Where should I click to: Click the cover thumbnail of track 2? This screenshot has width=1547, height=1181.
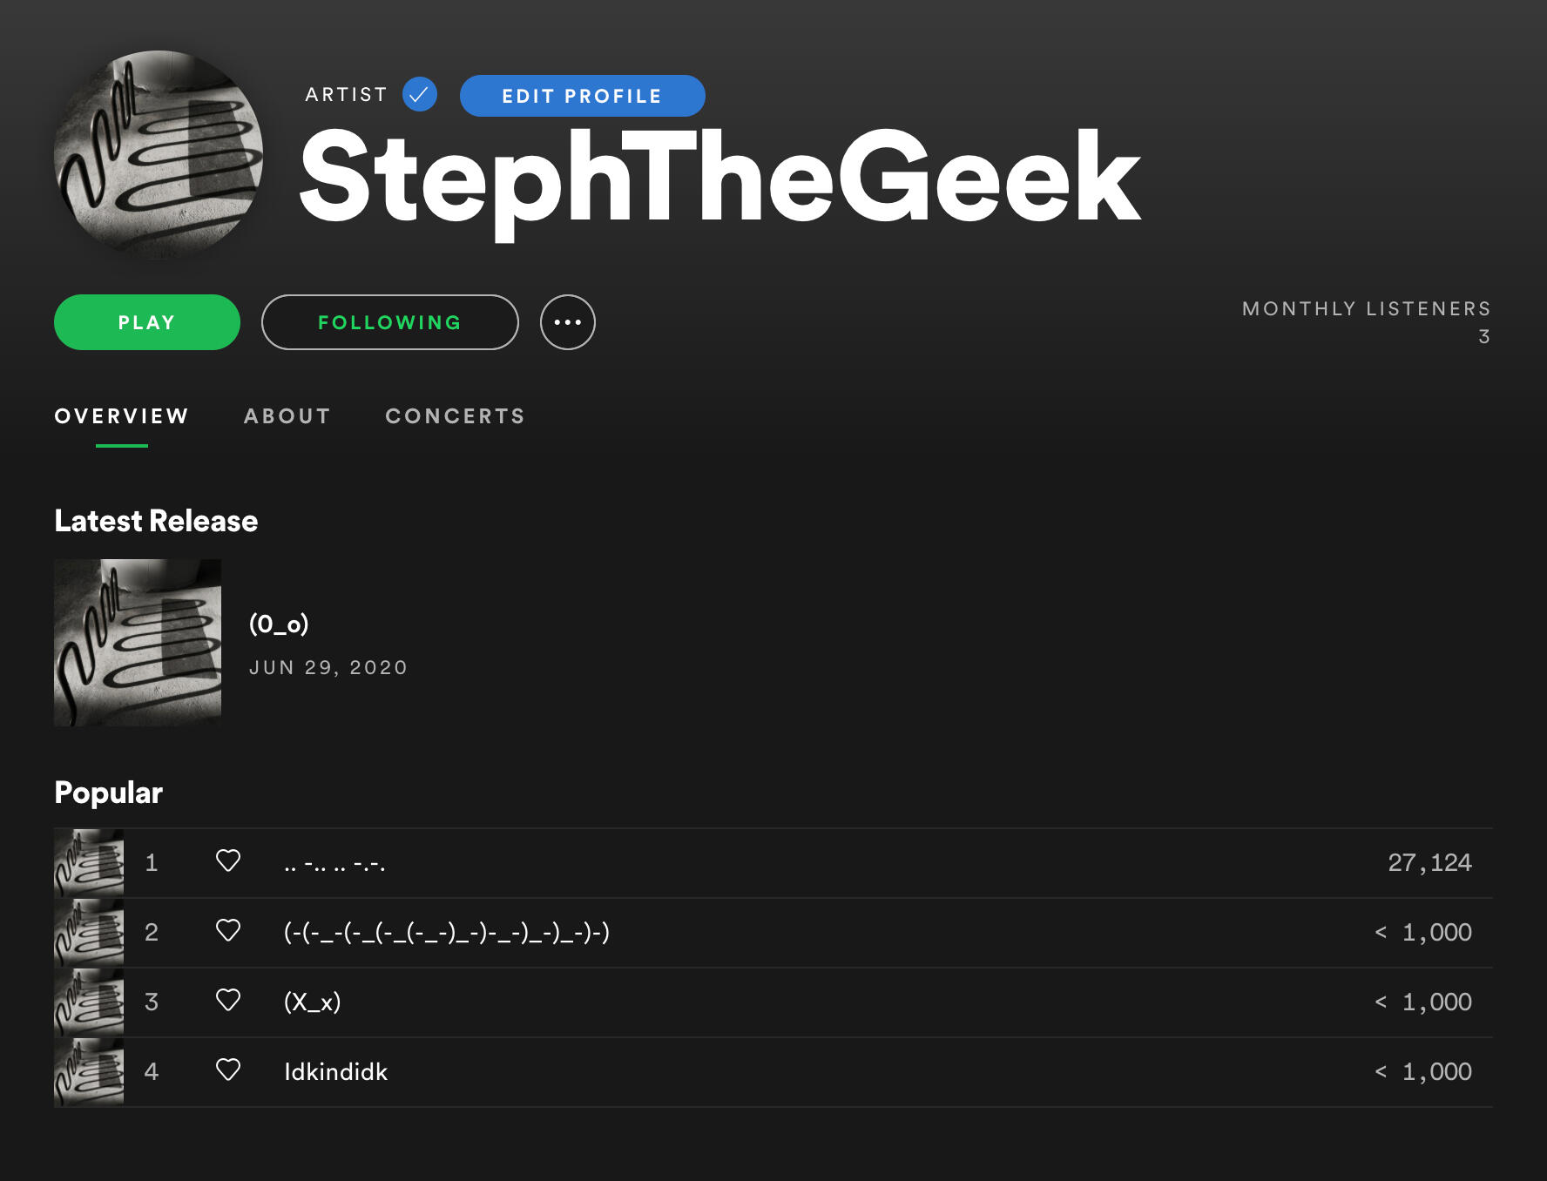click(x=89, y=933)
